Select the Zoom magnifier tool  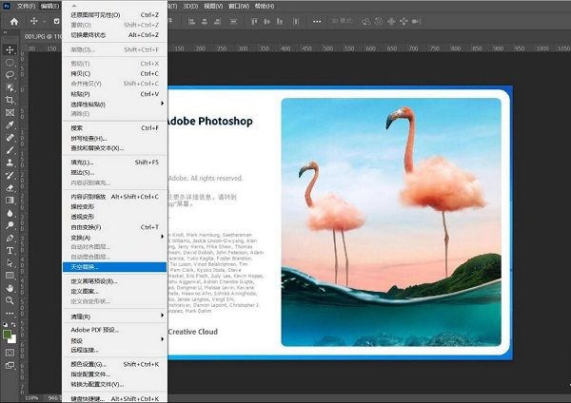[x=10, y=300]
